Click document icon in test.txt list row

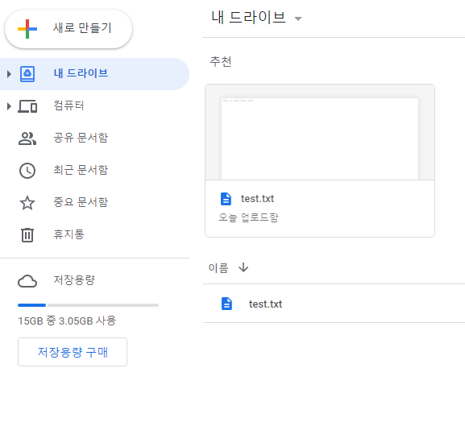227,304
